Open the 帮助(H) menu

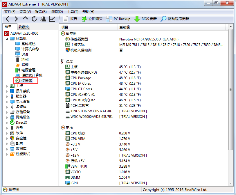[88, 12]
